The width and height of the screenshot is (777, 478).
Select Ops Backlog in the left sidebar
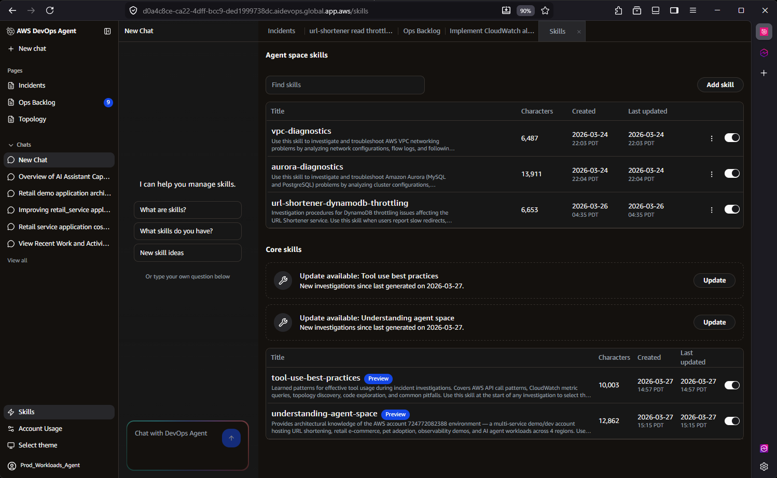point(37,102)
